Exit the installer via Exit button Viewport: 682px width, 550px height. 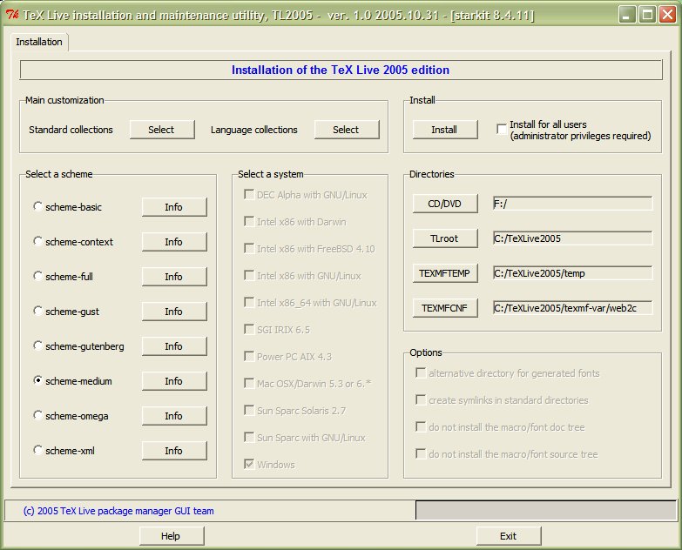509,536
